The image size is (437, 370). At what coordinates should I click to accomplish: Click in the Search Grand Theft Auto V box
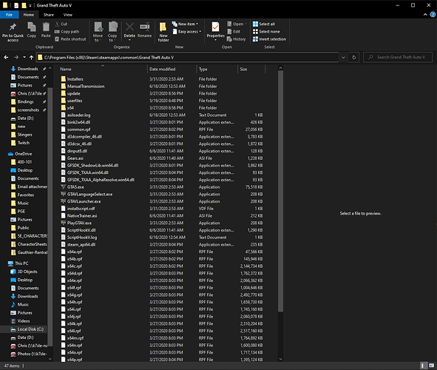(398, 57)
